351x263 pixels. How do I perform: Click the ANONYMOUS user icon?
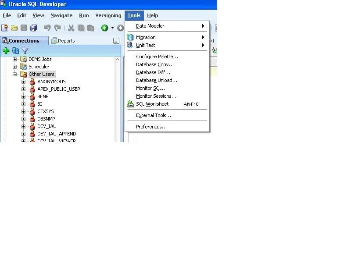32,82
